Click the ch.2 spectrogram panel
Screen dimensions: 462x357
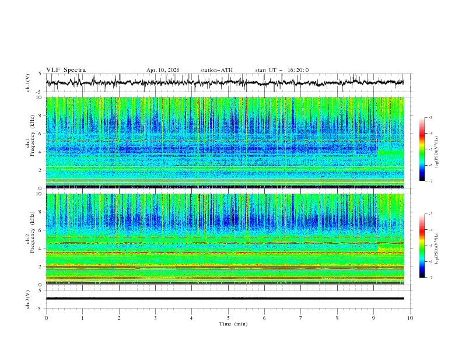pyautogui.click(x=225, y=239)
